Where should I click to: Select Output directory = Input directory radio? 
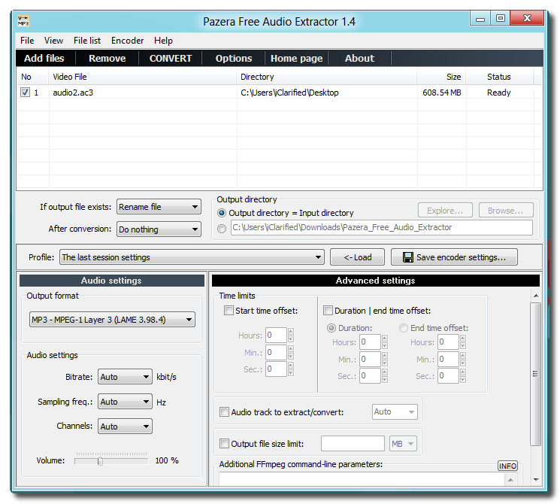pyautogui.click(x=222, y=213)
